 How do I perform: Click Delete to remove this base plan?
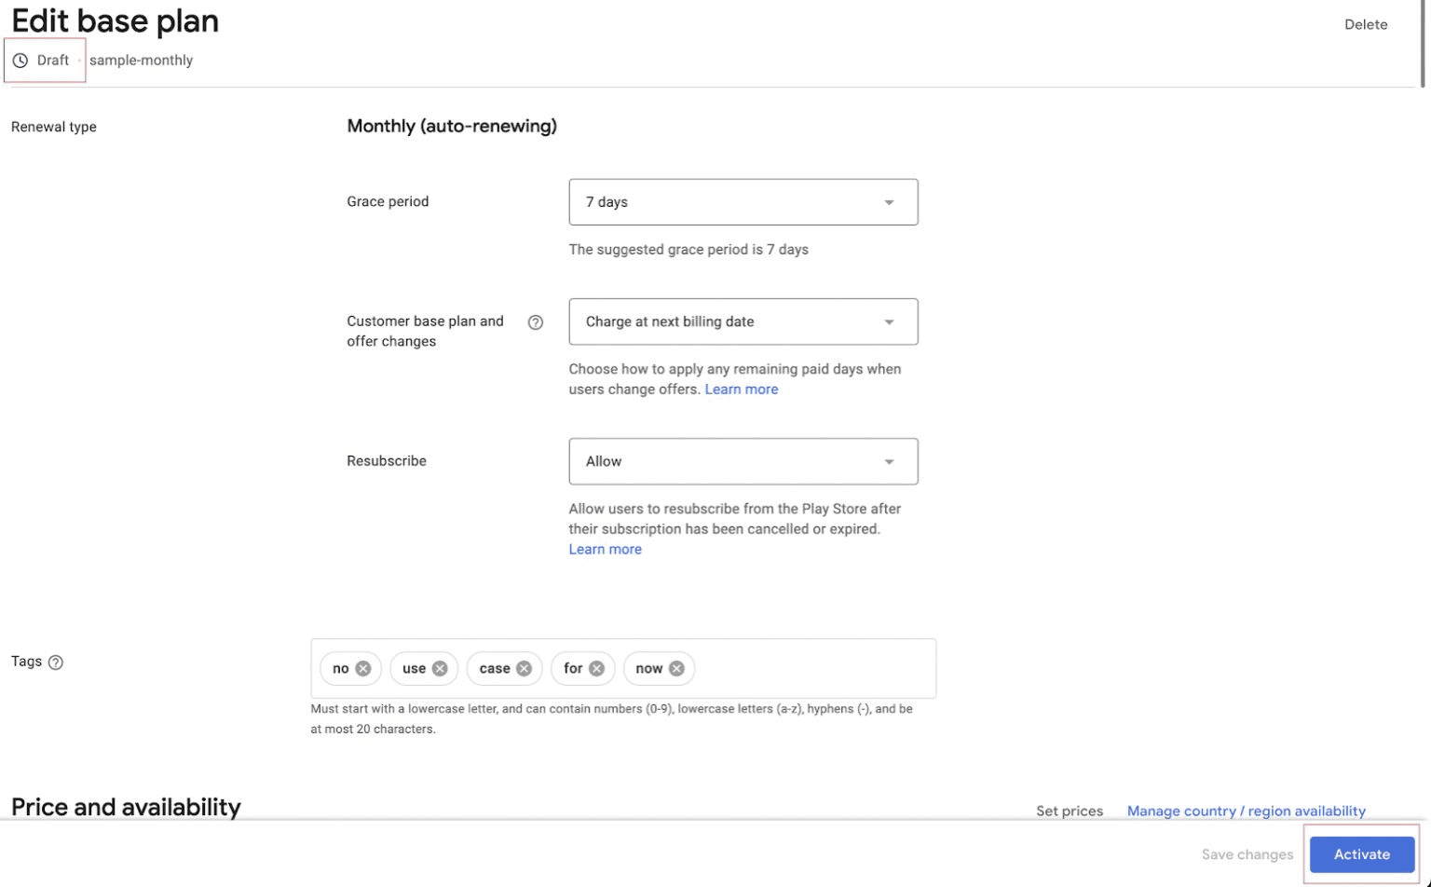(1365, 24)
